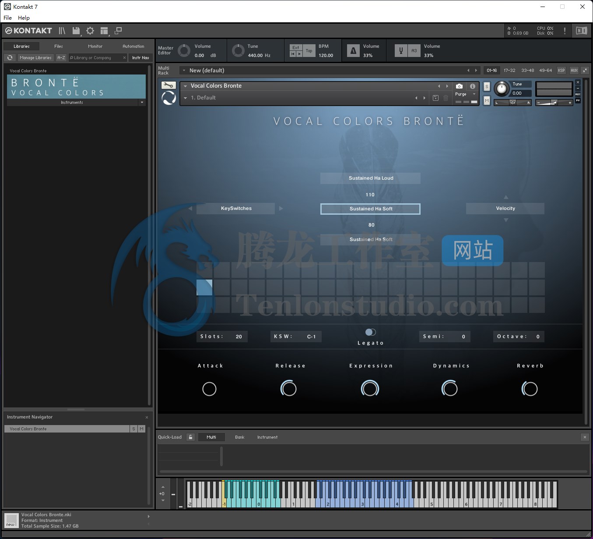Click the camera snapshot view icon
593x539 pixels.
[459, 86]
